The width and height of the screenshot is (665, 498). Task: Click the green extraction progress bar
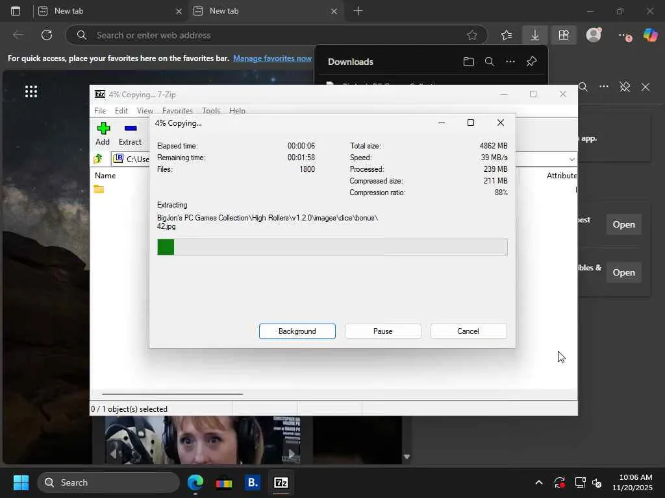(332, 247)
